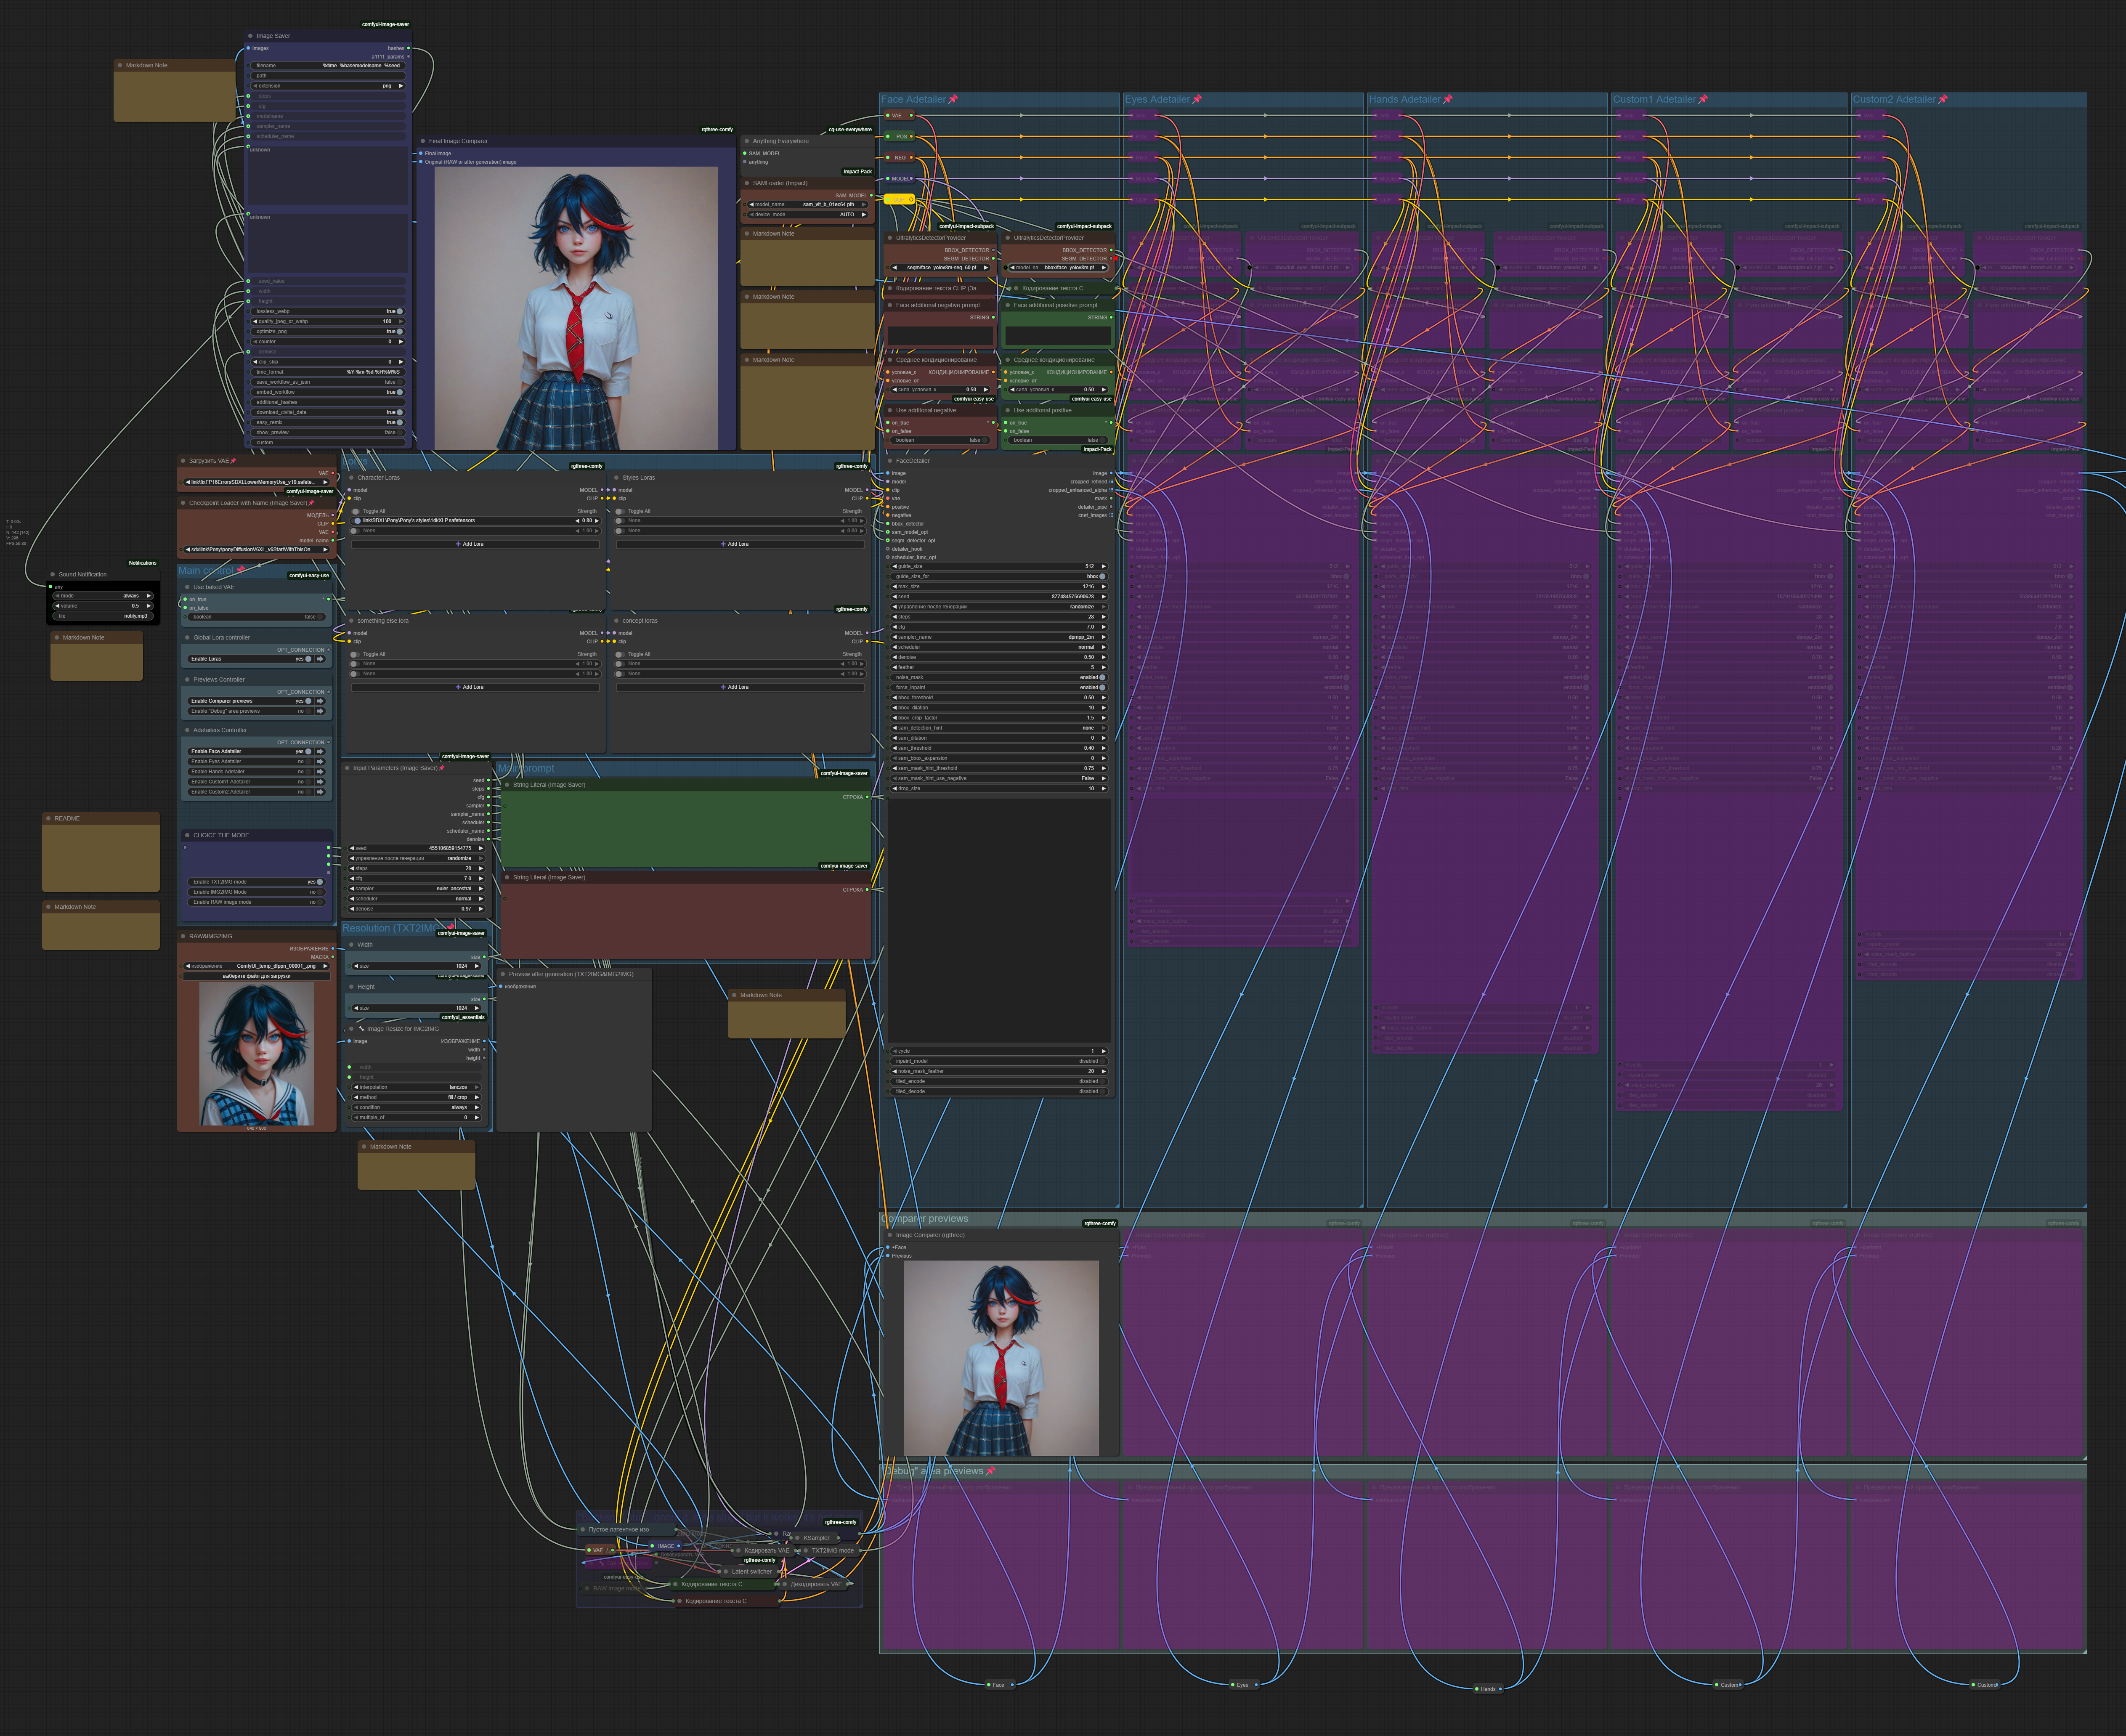Click the go-to arrow beside Enable Eyes Adetailer
This screenshot has height=1736, width=2126.
tap(320, 762)
